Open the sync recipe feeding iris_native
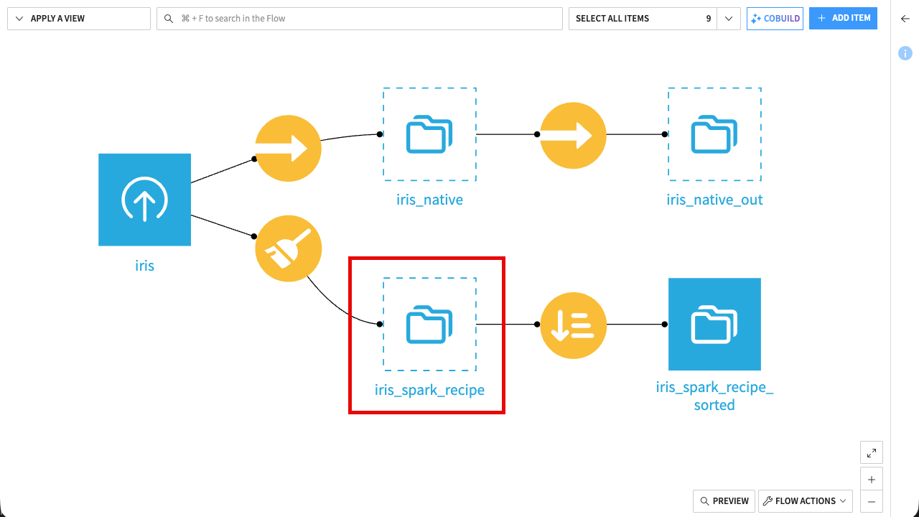The image size is (919, 517). (x=288, y=148)
